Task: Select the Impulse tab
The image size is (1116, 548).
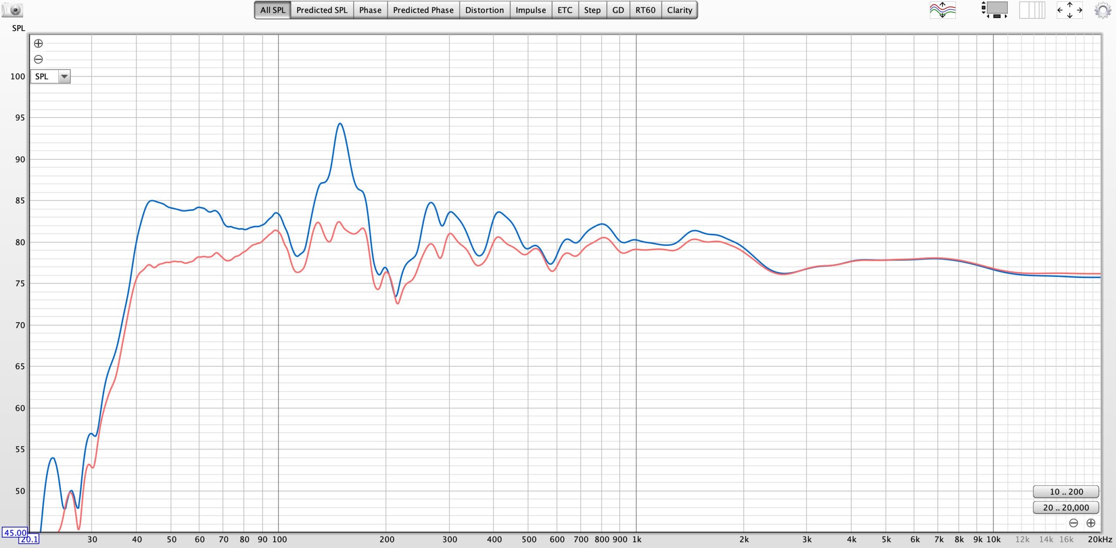Action: point(531,10)
